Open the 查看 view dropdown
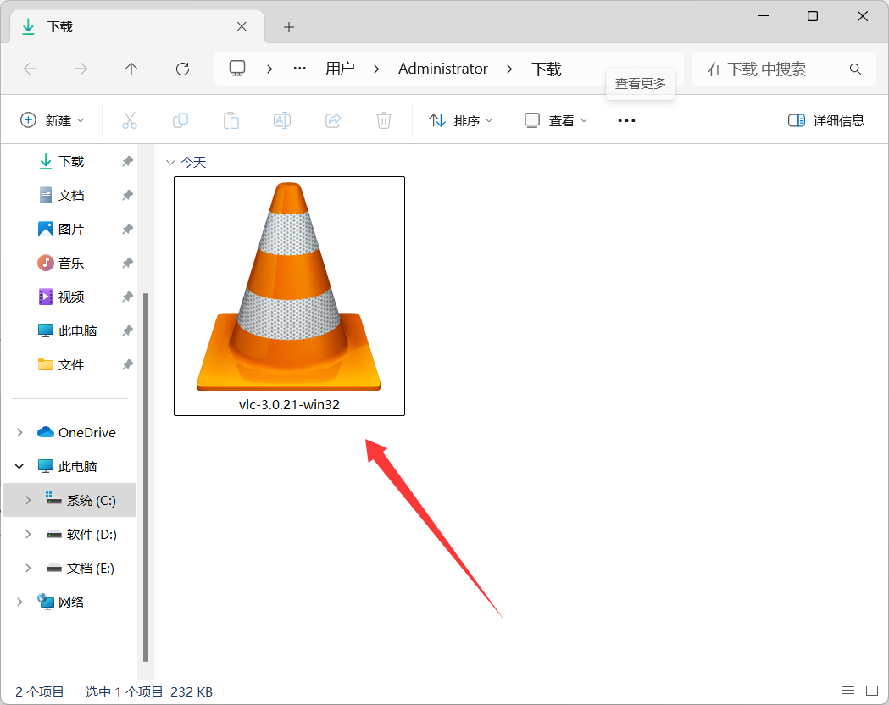 [555, 120]
